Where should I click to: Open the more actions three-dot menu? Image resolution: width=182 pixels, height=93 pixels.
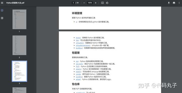coord(179,3)
